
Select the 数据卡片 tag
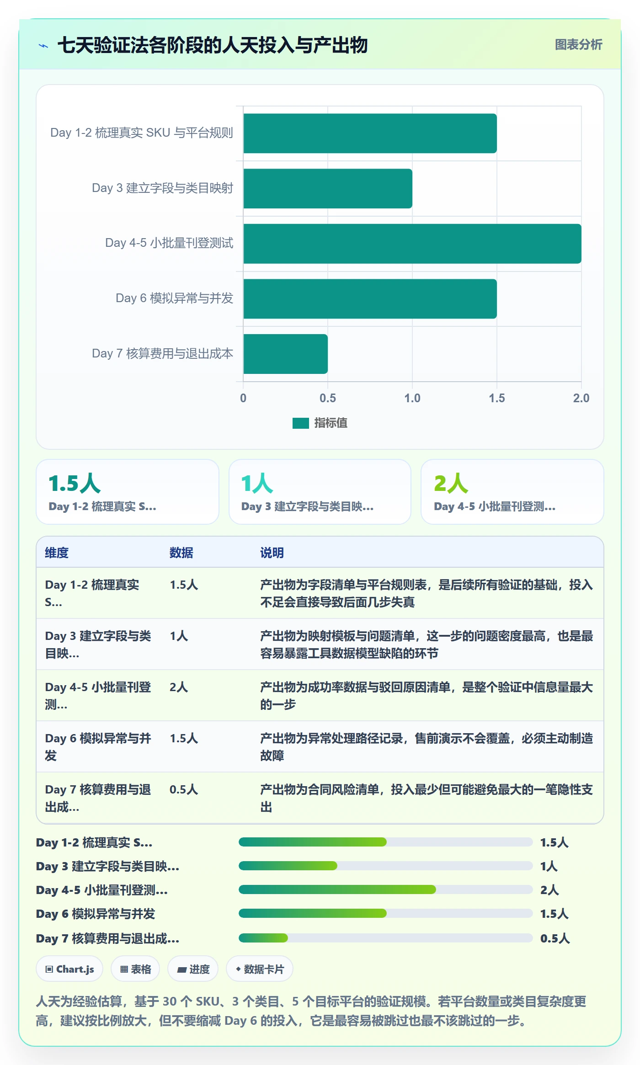point(260,969)
